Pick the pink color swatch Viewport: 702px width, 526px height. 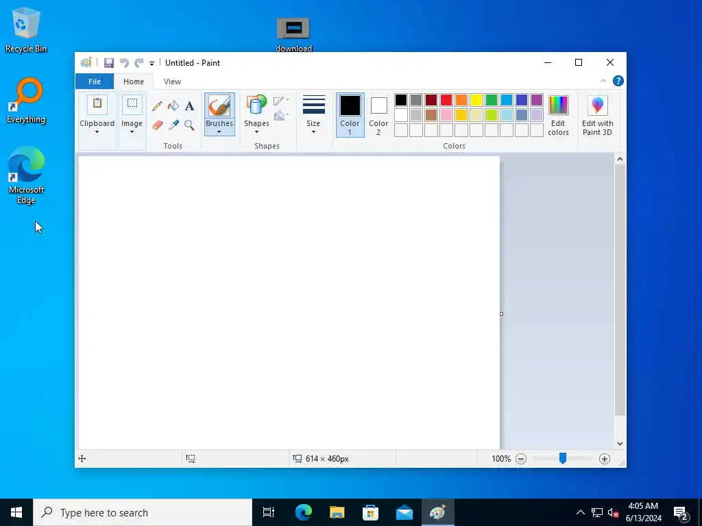[x=446, y=115]
